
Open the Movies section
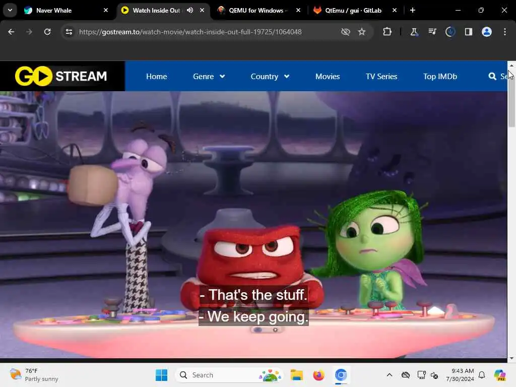(328, 77)
